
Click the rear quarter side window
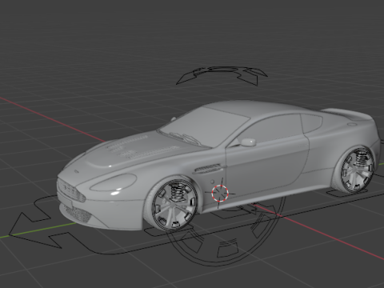(311, 123)
